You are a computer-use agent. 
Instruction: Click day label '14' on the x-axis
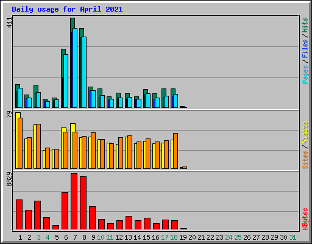coord(137,237)
